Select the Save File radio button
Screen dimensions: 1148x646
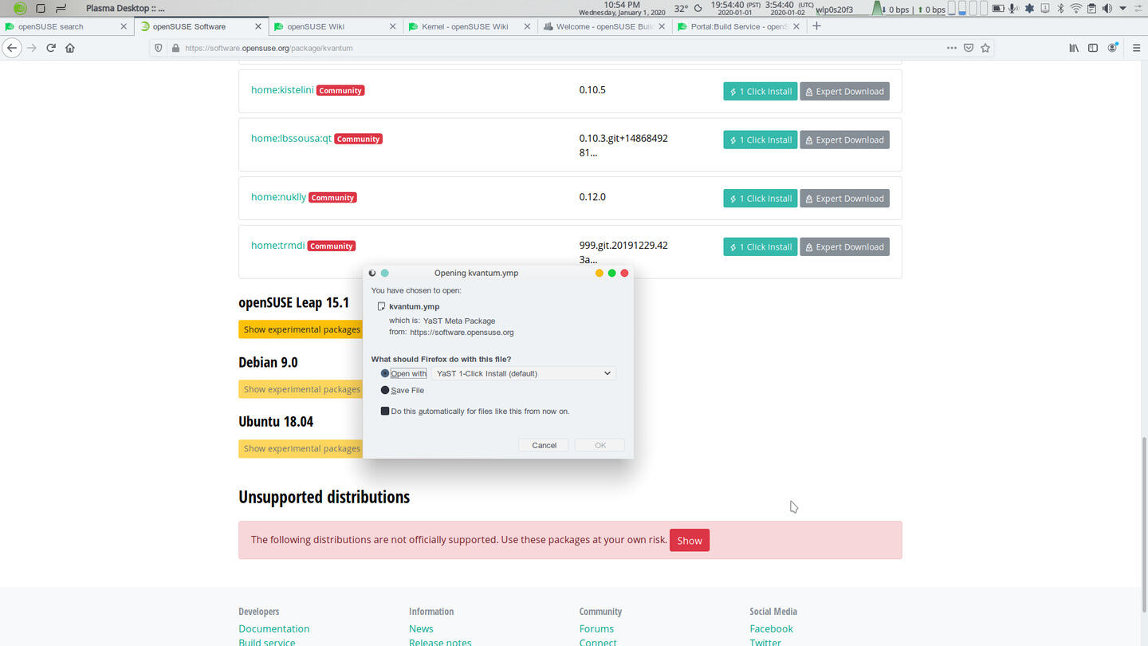[x=385, y=390]
